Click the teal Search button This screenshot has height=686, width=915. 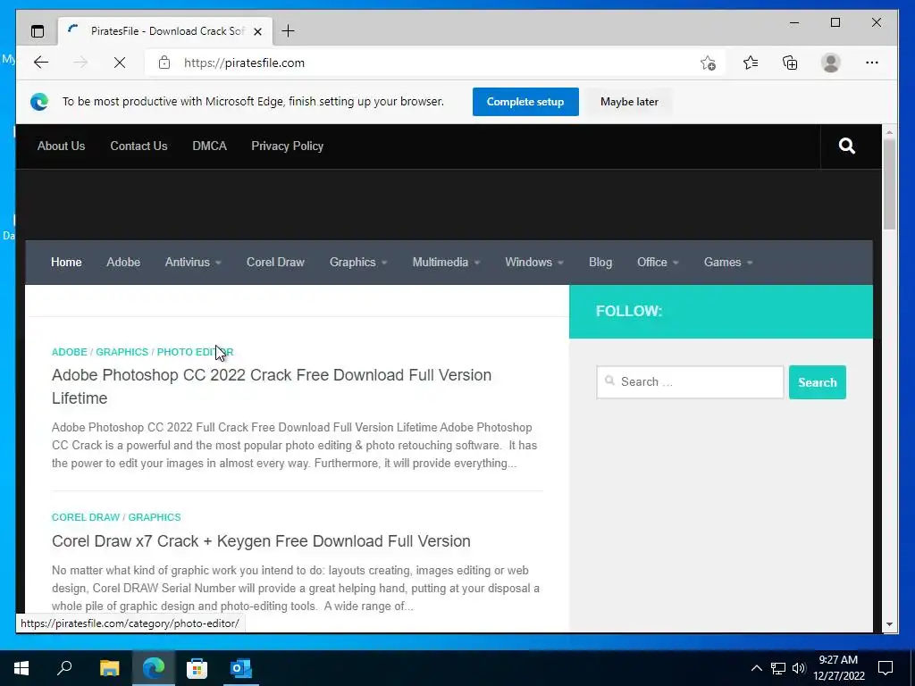tap(817, 382)
